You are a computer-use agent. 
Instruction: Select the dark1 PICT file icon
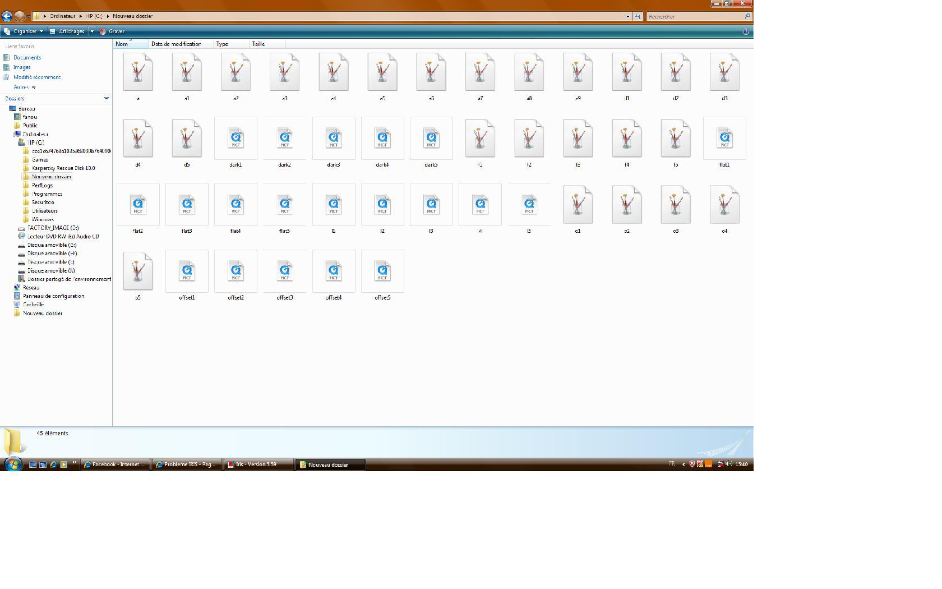click(x=235, y=138)
